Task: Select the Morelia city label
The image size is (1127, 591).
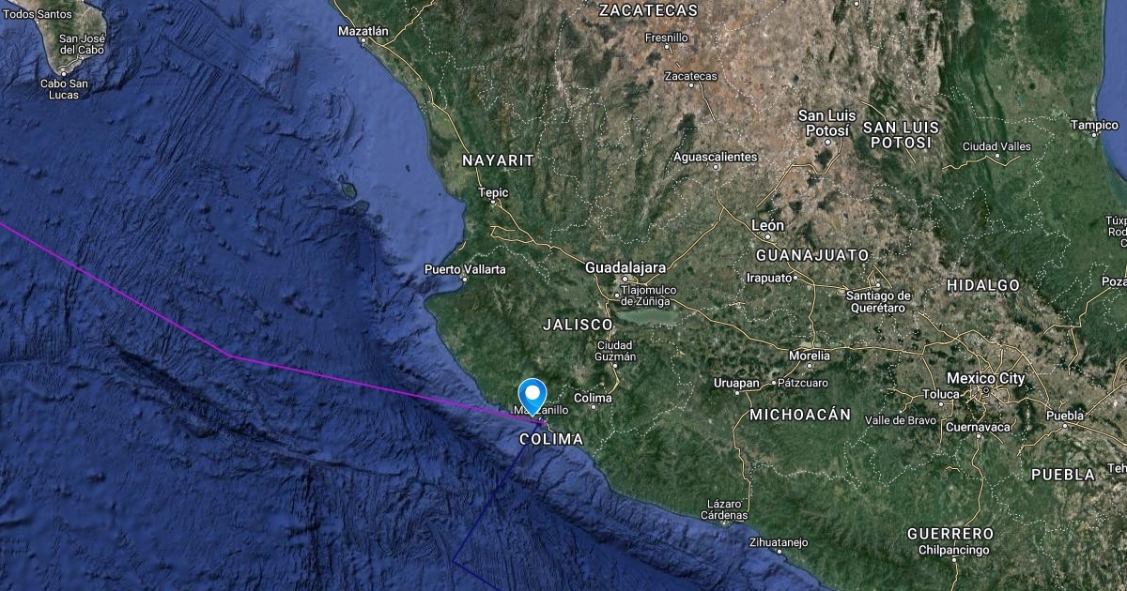Action: [809, 356]
